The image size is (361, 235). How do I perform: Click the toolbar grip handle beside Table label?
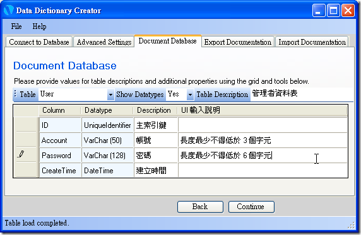(15, 94)
